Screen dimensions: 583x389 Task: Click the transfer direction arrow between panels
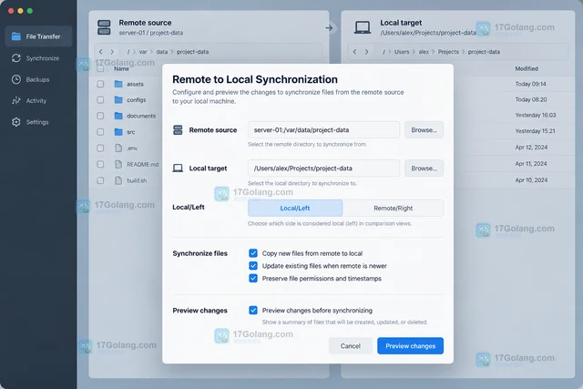(329, 28)
